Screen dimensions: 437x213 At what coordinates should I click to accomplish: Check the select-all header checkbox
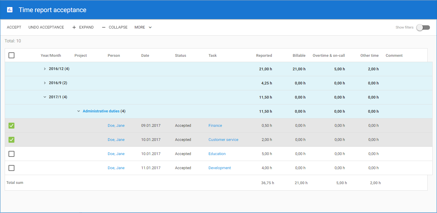coord(11,55)
